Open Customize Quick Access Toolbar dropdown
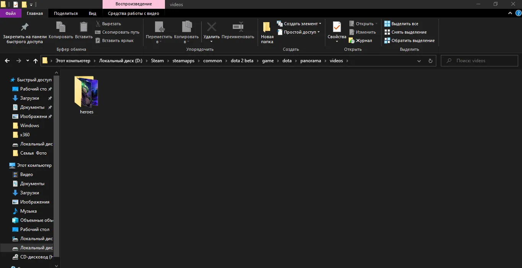Viewport: 522px width, 268px height. tap(31, 5)
